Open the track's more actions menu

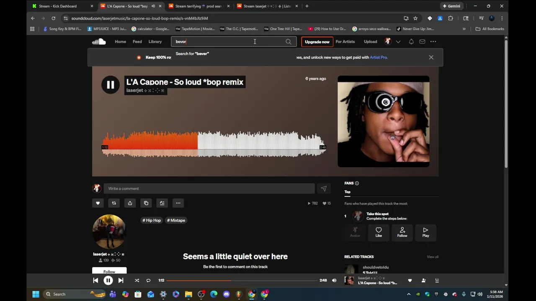pyautogui.click(x=178, y=203)
